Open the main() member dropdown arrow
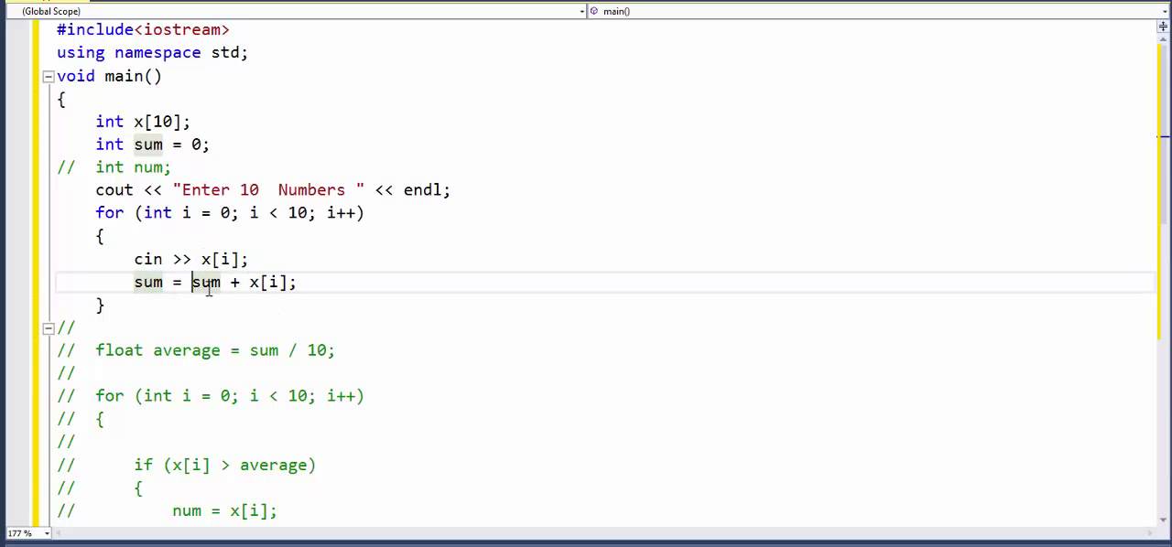 (1165, 11)
